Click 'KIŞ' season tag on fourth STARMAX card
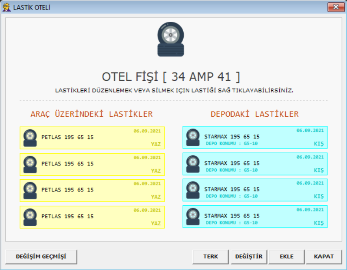Viewport: 347px width, 270px height. tap(319, 223)
